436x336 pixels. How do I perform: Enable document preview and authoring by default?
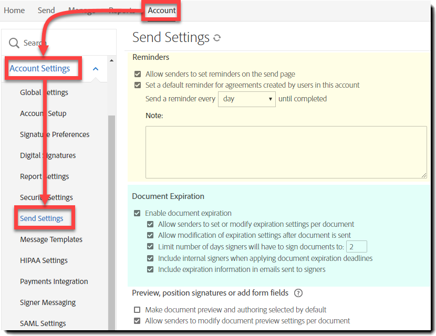(138, 310)
